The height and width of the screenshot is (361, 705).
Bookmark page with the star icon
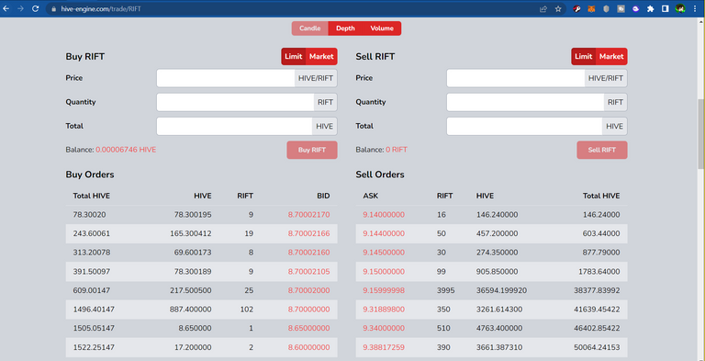pyautogui.click(x=558, y=8)
